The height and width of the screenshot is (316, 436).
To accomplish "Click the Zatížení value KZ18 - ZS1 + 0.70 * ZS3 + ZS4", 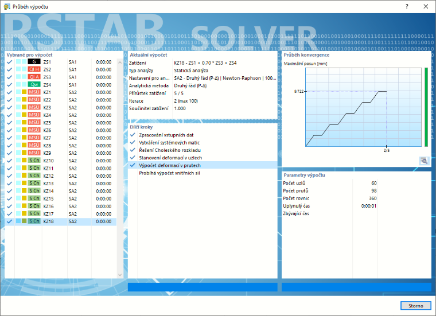I will tap(205, 63).
